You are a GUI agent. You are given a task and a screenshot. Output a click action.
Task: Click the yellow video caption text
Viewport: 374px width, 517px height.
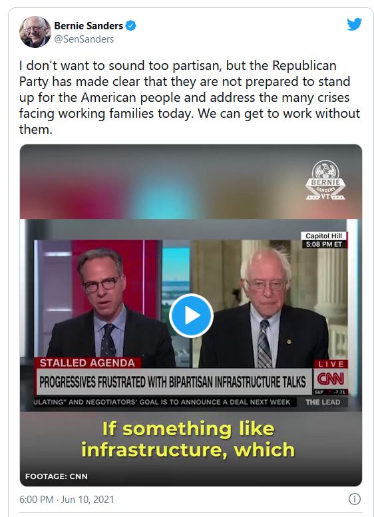(188, 439)
